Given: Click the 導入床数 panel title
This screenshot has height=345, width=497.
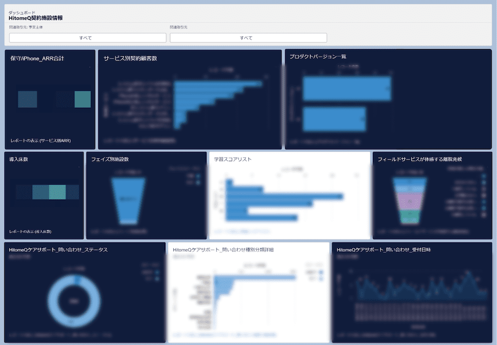Looking at the screenshot, I should tap(18, 159).
